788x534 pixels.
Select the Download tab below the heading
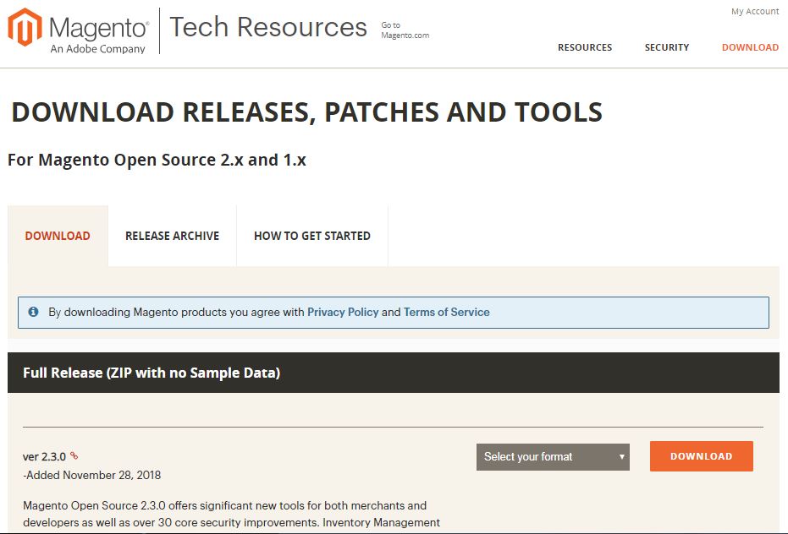(58, 236)
